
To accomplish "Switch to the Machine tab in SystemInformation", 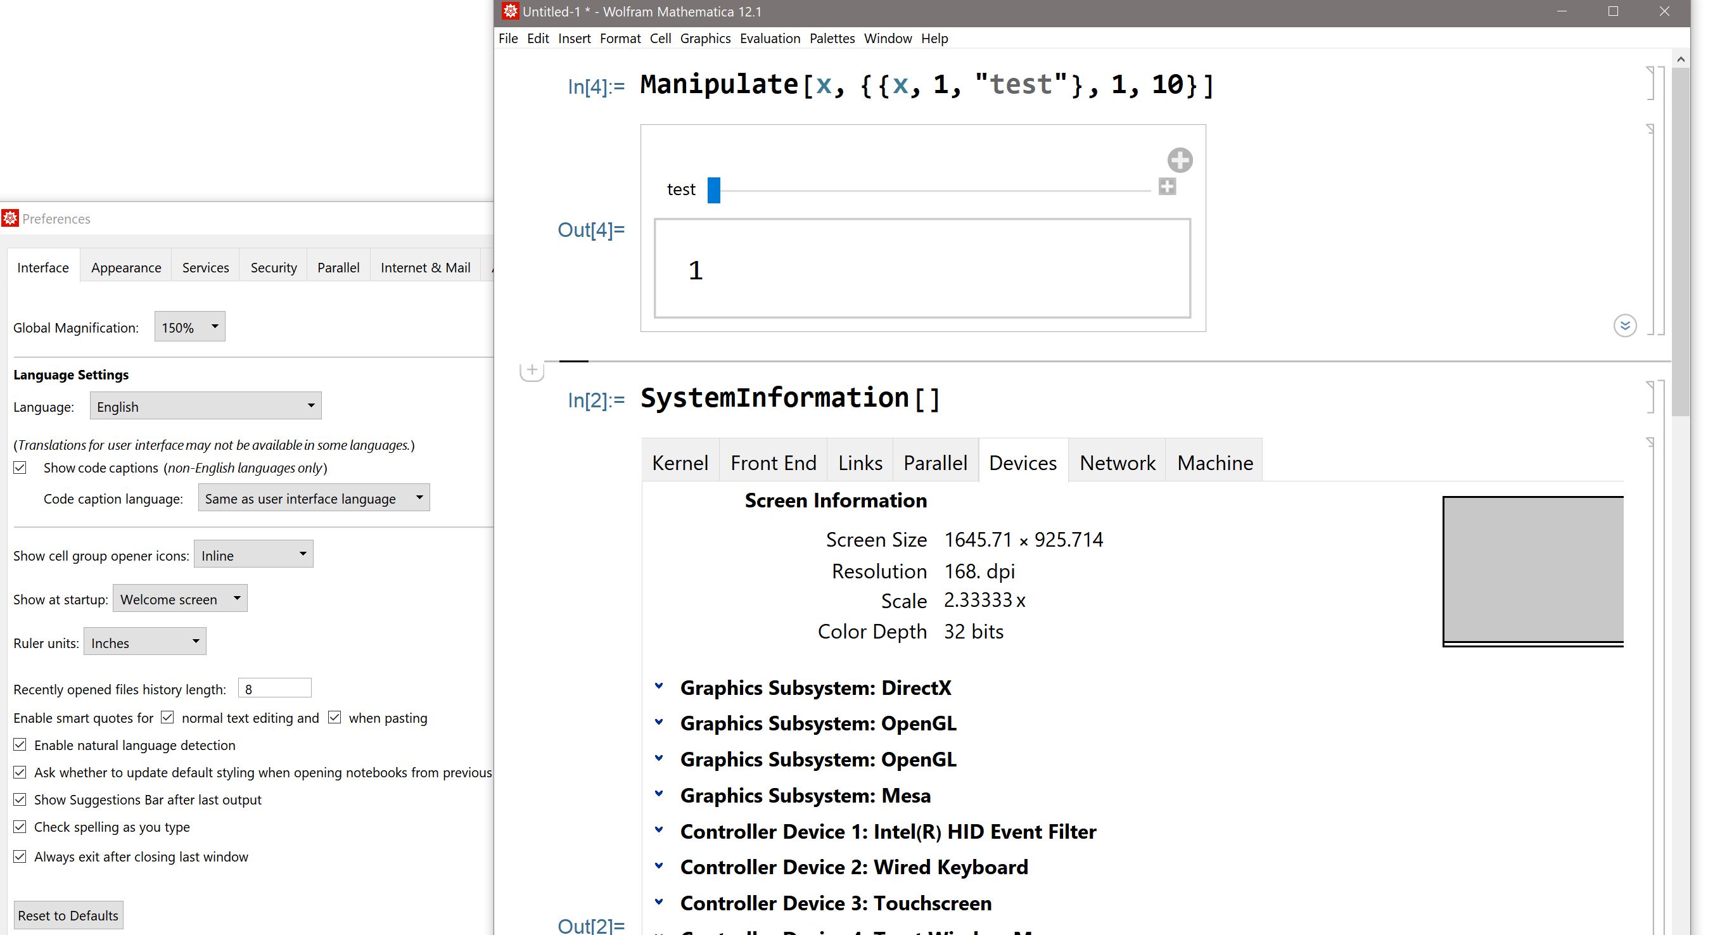I will tap(1213, 461).
